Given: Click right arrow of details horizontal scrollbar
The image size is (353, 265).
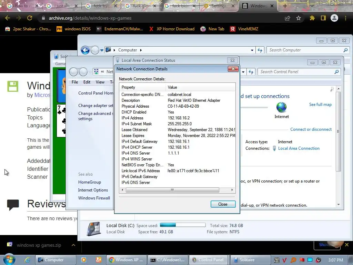Looking at the screenshot, I should tap(232, 190).
